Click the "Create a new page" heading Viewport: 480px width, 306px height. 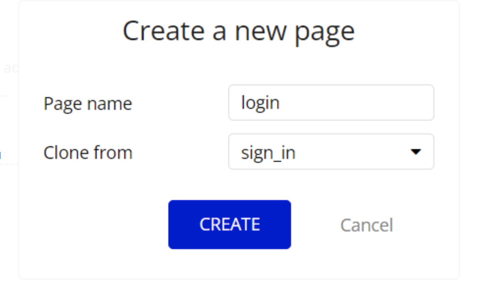[x=239, y=30]
